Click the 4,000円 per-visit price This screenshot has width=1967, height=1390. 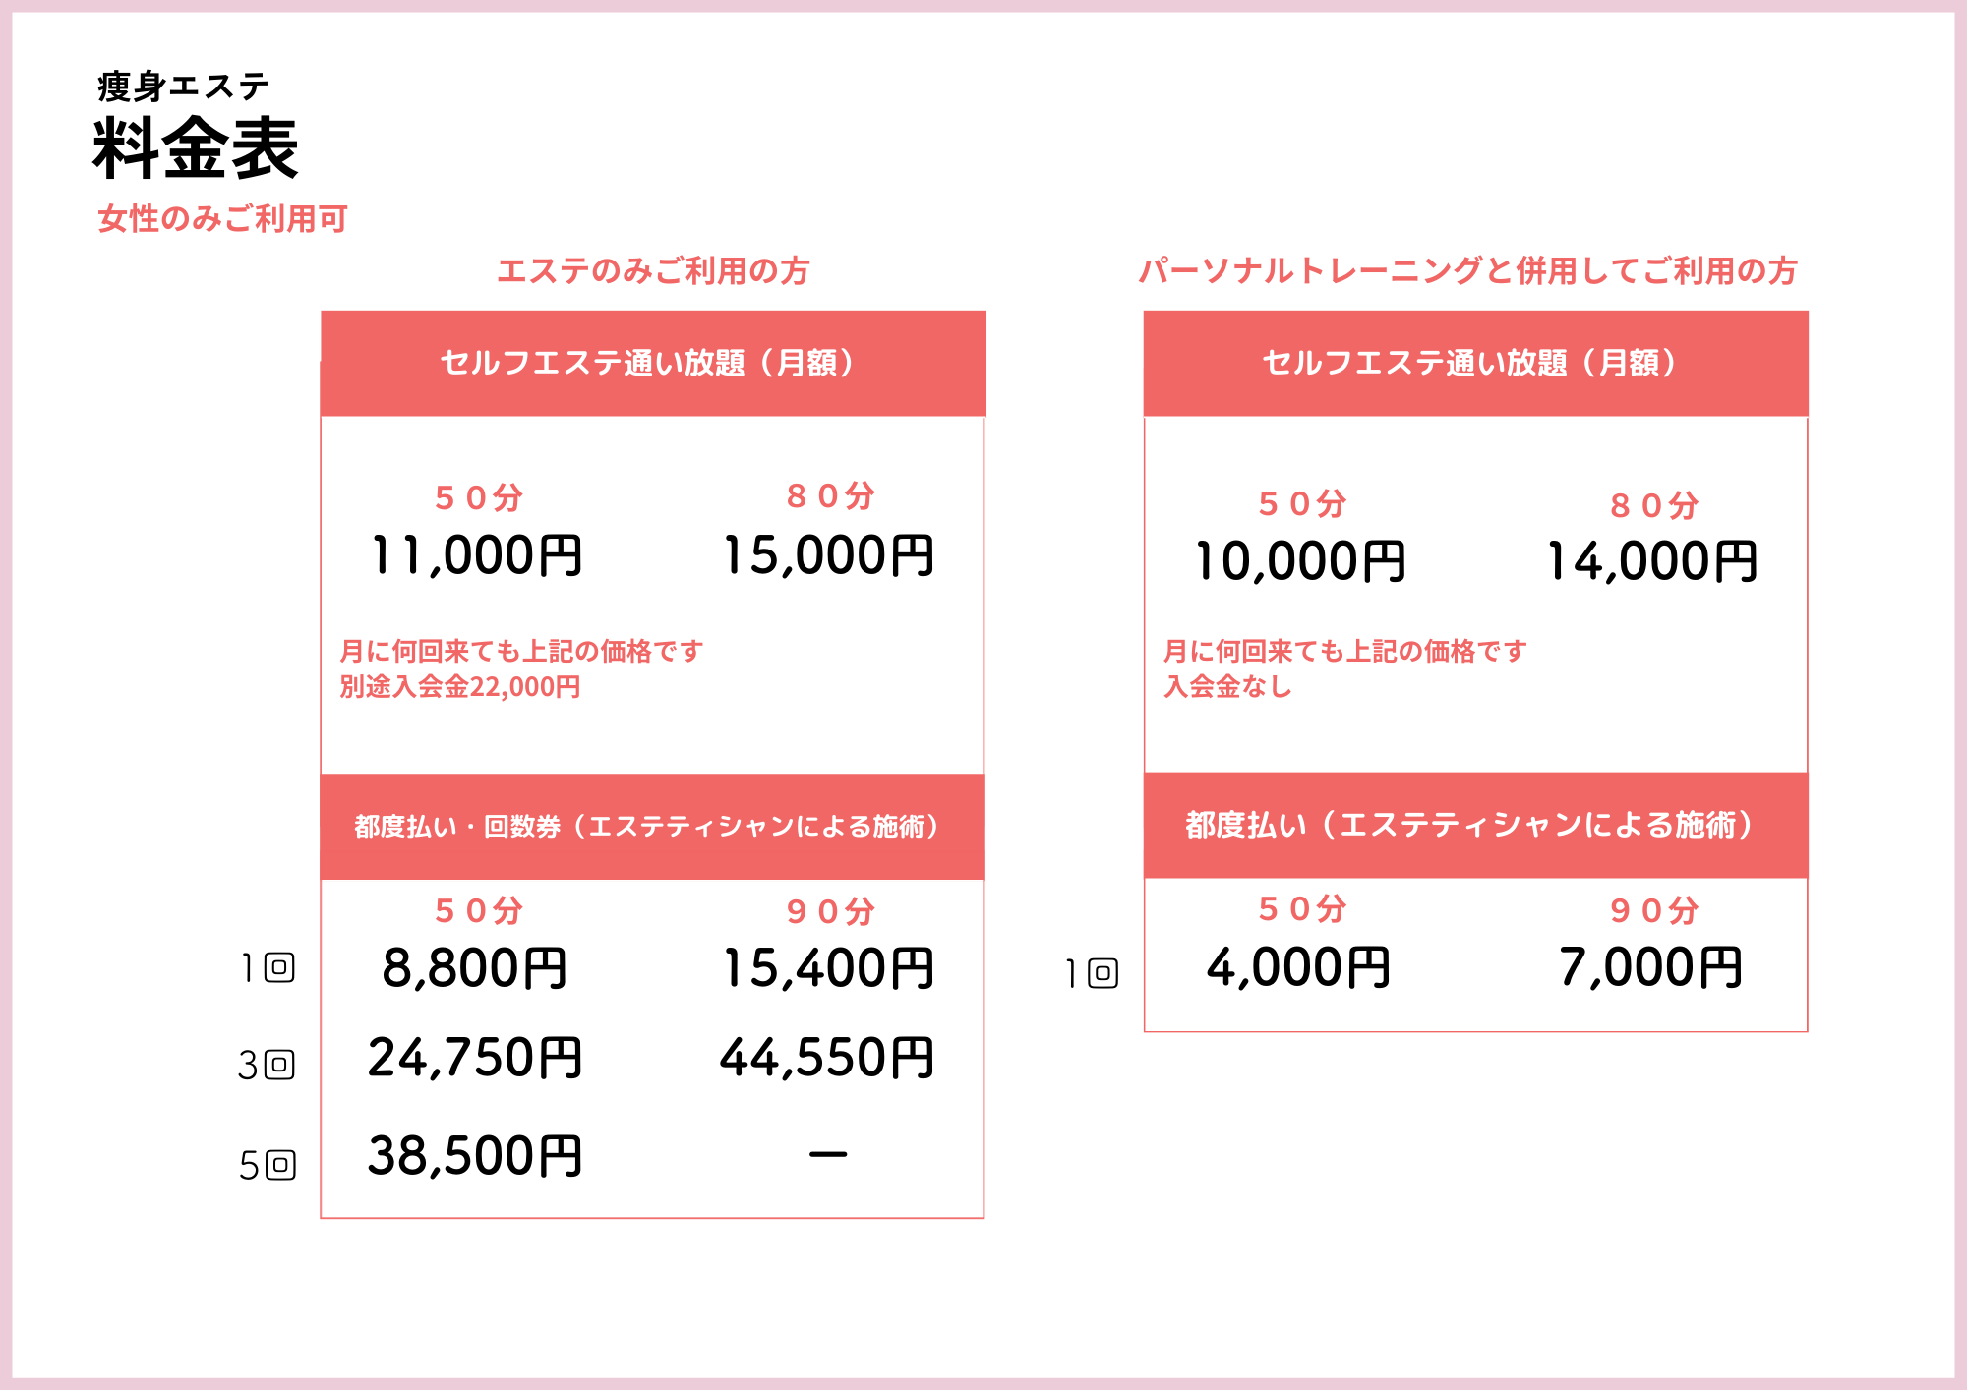pos(1298,967)
